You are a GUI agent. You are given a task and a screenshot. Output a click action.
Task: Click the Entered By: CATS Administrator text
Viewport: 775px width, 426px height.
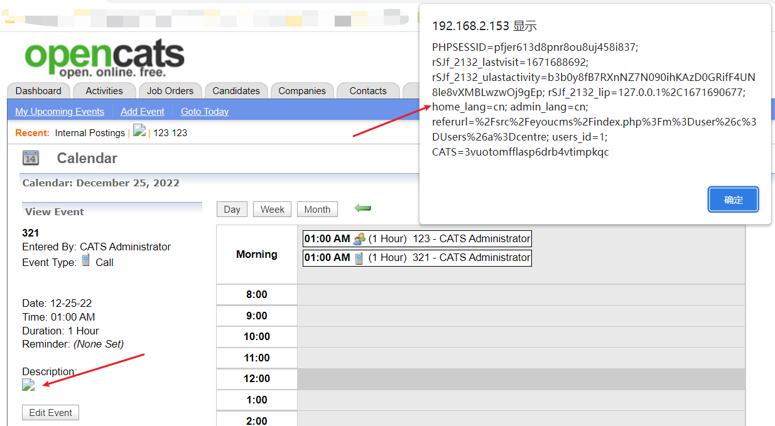pos(97,247)
